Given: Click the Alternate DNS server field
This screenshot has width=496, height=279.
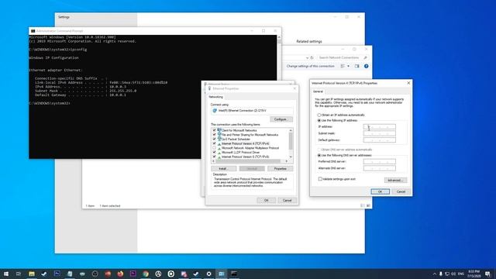Looking at the screenshot, I should pyautogui.click(x=380, y=168).
